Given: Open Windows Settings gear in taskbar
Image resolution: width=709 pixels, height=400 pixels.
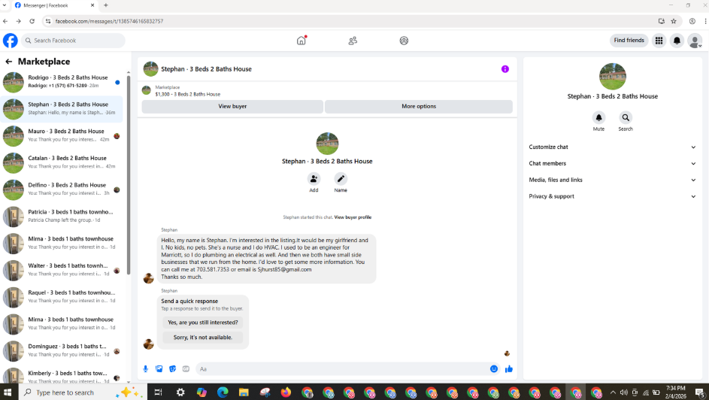Looking at the screenshot, I should coord(180,392).
